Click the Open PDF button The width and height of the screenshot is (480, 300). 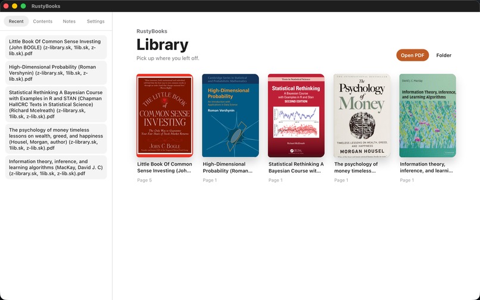pos(412,55)
